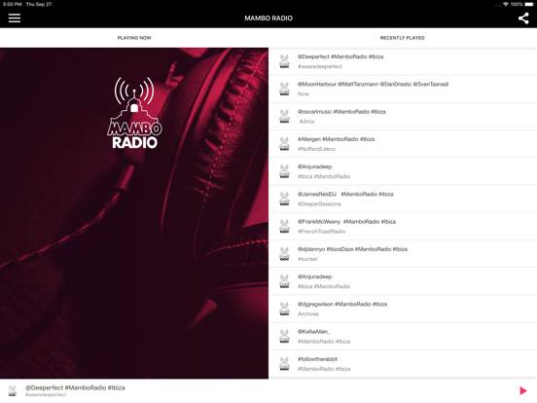The height and width of the screenshot is (403, 537).
Task: Select '@oscarlmusic #MamboRadio #Ibiza' track
Action: pyautogui.click(x=341, y=111)
